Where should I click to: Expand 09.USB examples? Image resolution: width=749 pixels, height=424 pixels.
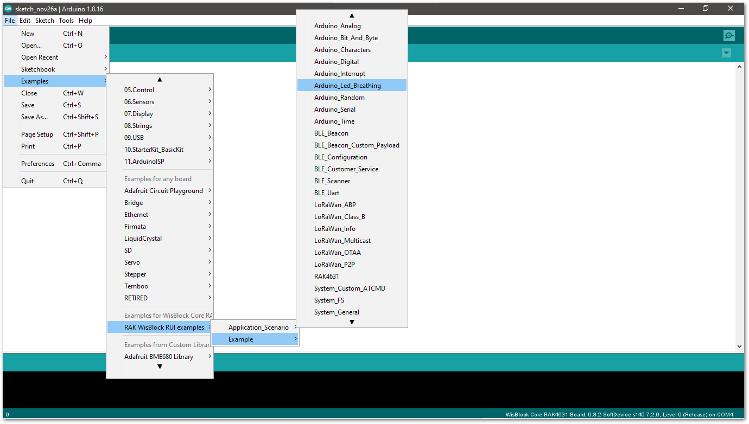coord(160,138)
